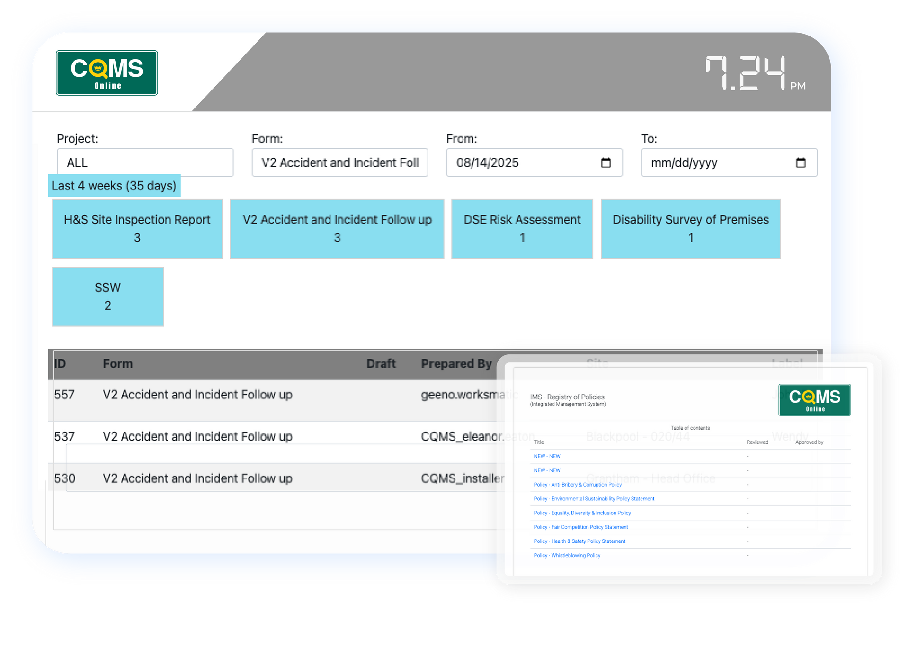This screenshot has height=649, width=909.
Task: Select V2 Accident and Incident Follow up tile
Action: tap(337, 228)
